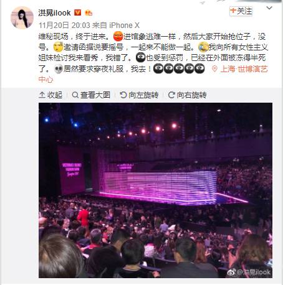Click the angry red emoji in post
This screenshot has width=283, height=285.
pyautogui.click(x=118, y=37)
